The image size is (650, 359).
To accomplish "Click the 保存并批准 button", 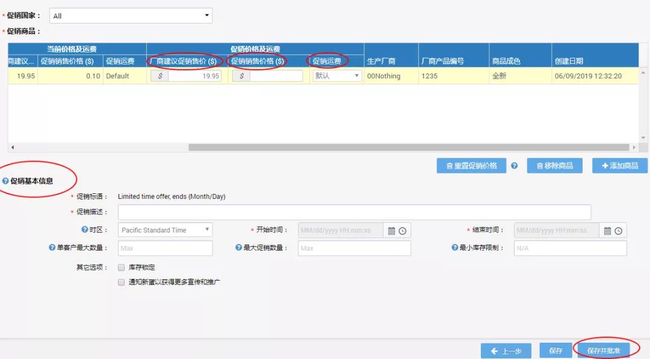I will (605, 350).
